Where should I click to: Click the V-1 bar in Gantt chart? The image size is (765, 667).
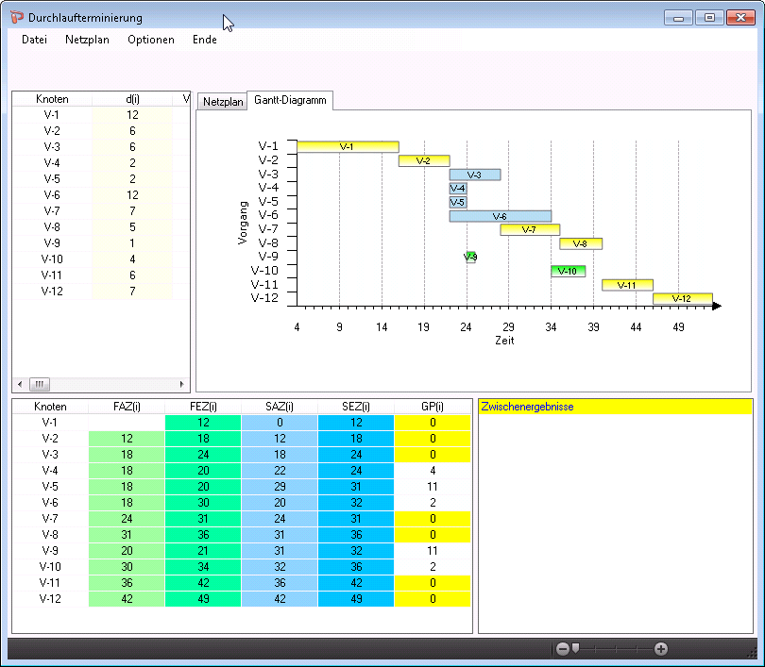pos(348,146)
